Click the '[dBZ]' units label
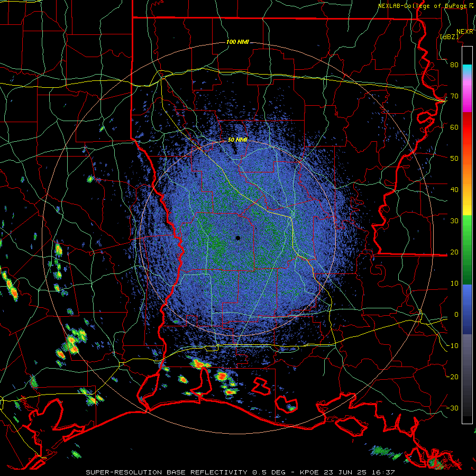The image size is (476, 476). (449, 36)
